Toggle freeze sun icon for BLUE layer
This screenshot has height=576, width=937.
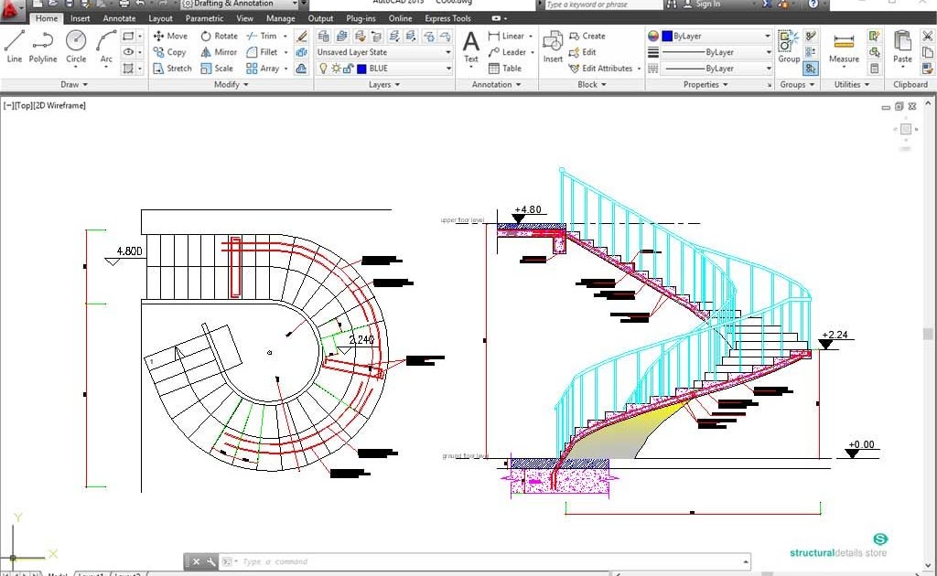coord(336,68)
